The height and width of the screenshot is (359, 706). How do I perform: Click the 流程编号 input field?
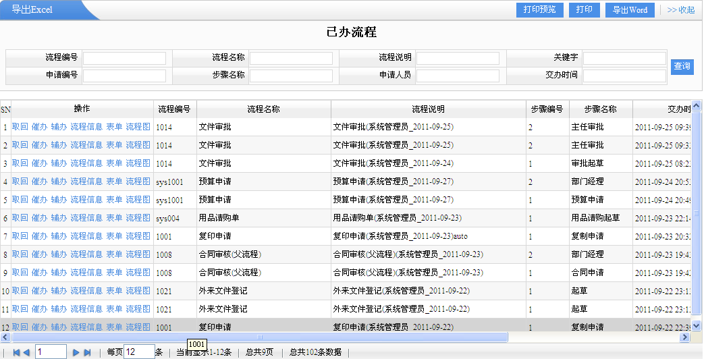(x=124, y=58)
